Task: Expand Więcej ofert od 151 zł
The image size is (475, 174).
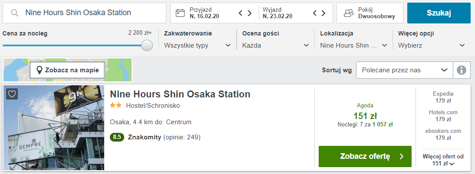Action: click(x=443, y=160)
